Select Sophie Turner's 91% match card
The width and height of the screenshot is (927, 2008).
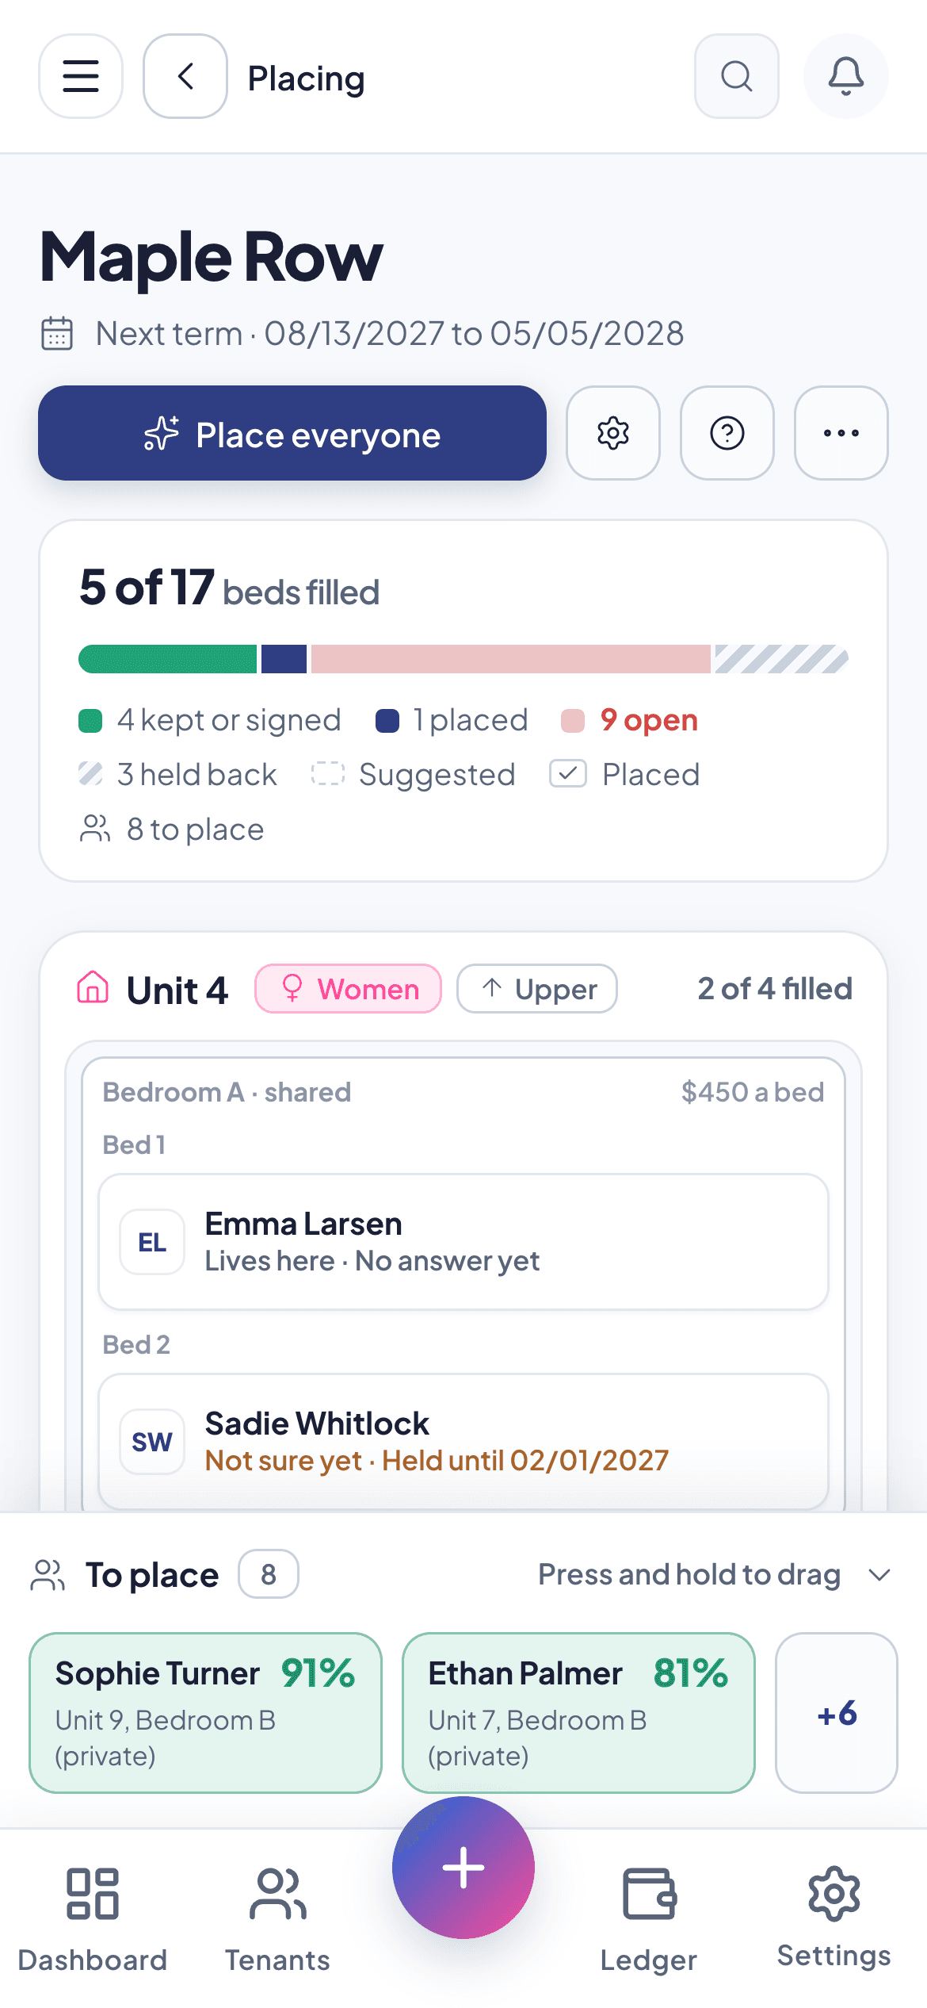[x=206, y=1713]
